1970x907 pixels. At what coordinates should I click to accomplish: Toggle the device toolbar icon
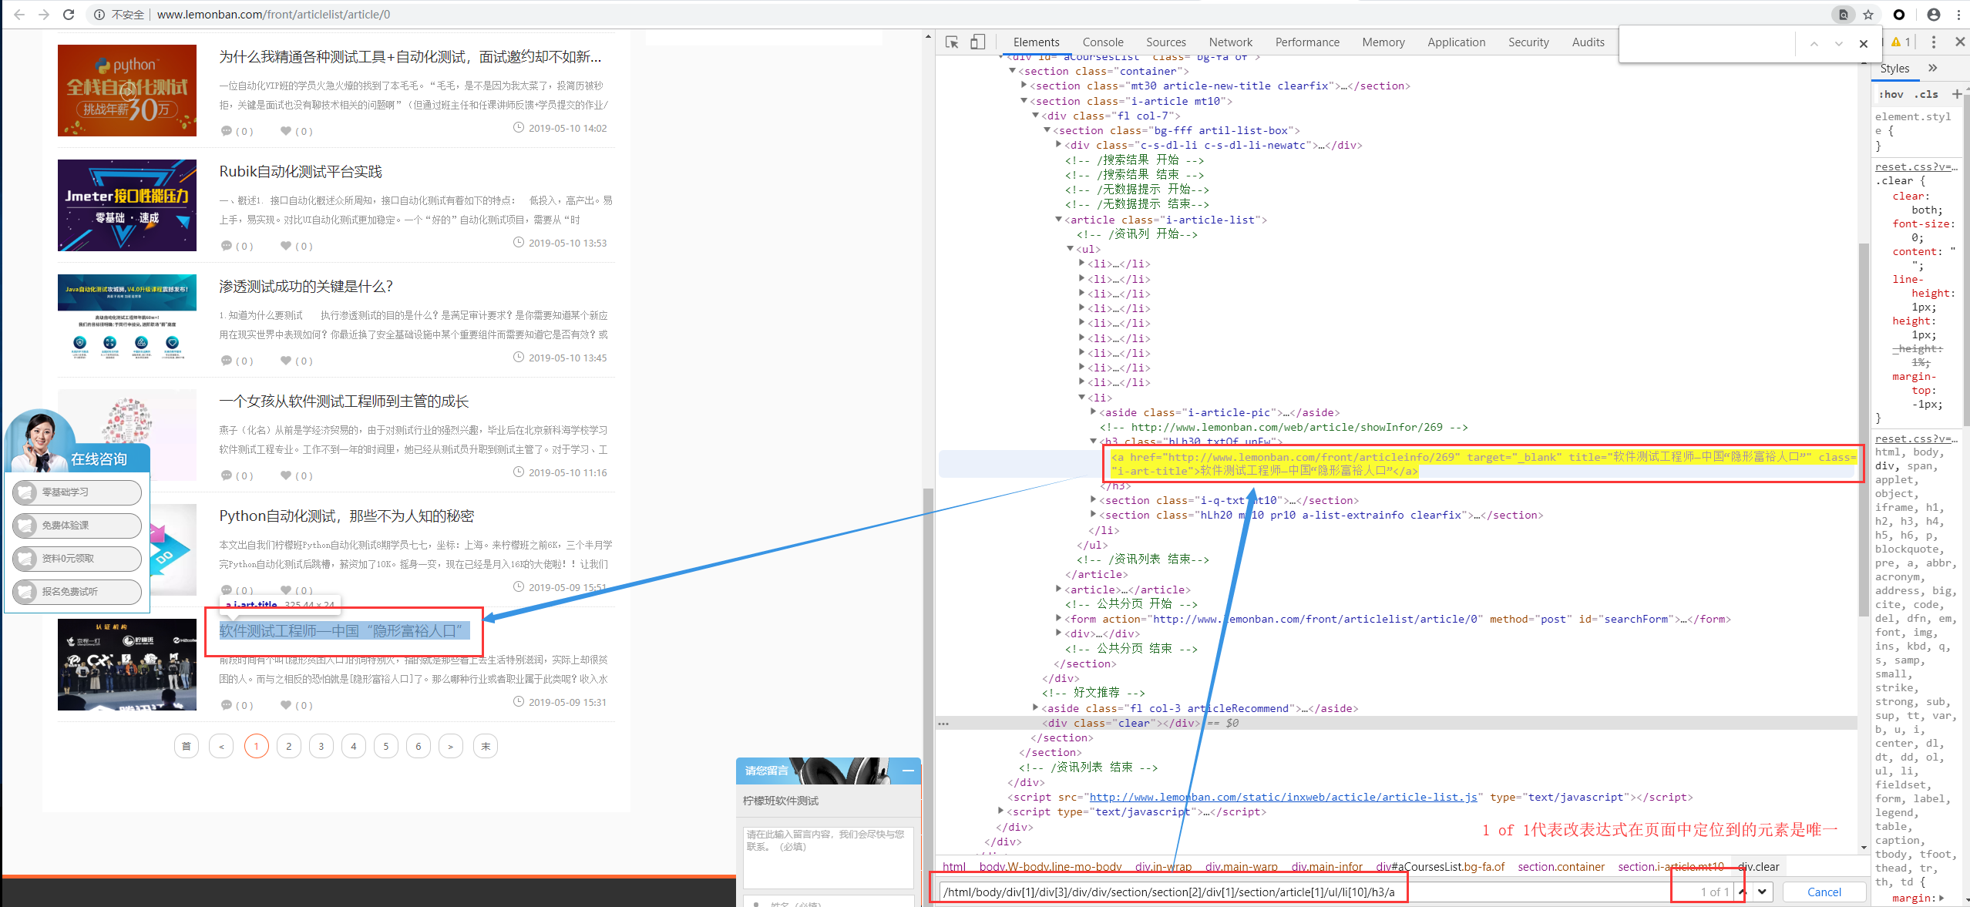pyautogui.click(x=977, y=42)
